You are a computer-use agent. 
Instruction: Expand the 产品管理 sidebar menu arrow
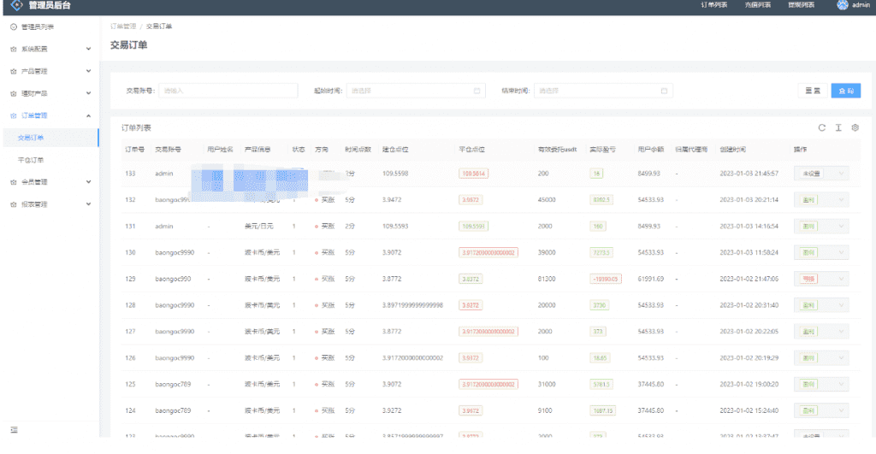(x=88, y=72)
